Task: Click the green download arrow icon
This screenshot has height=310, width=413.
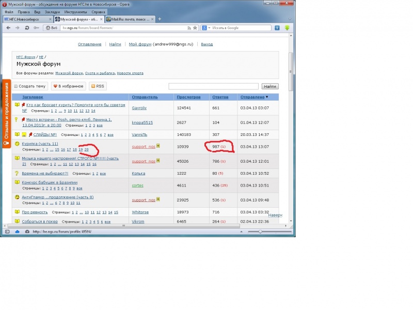Action: pos(286,28)
